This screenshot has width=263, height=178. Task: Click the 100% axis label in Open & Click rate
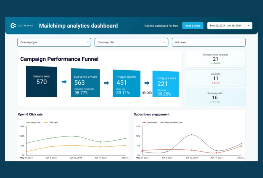[22, 136]
